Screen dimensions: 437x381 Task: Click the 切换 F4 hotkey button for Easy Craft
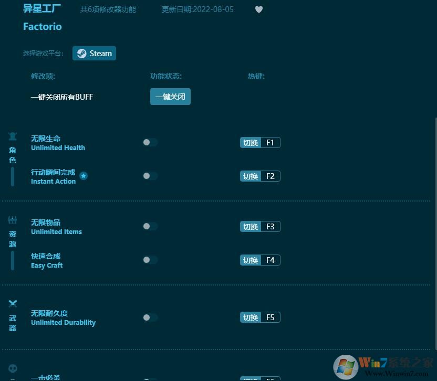tap(260, 260)
